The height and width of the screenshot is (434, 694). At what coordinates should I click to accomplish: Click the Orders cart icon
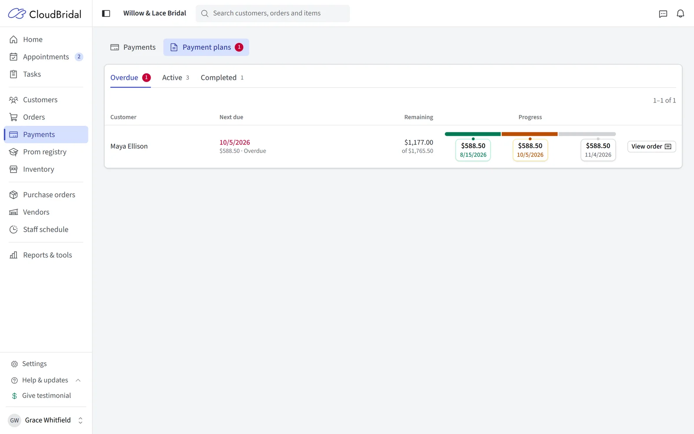(x=14, y=117)
